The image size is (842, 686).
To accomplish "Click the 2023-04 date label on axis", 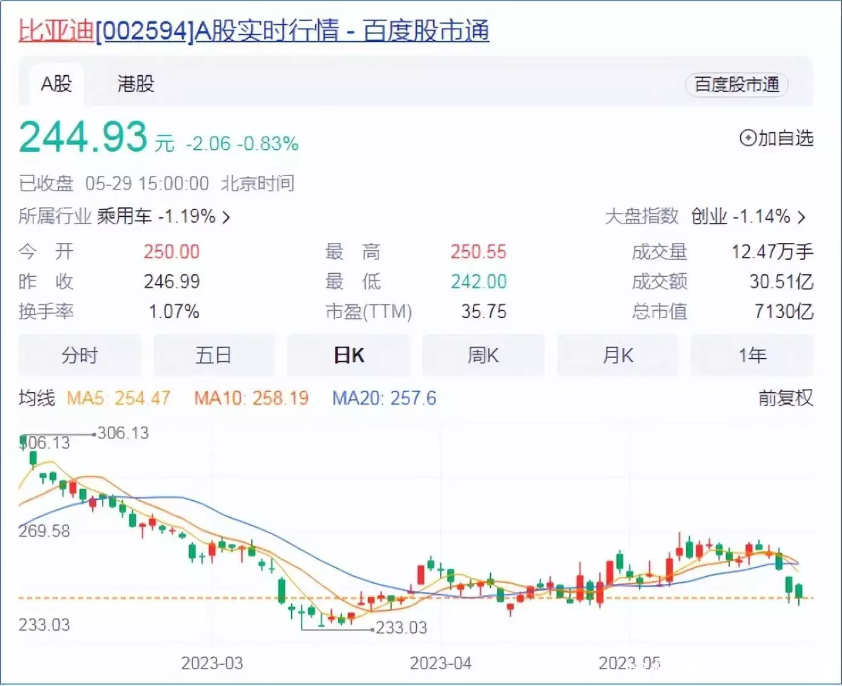I will point(440,663).
